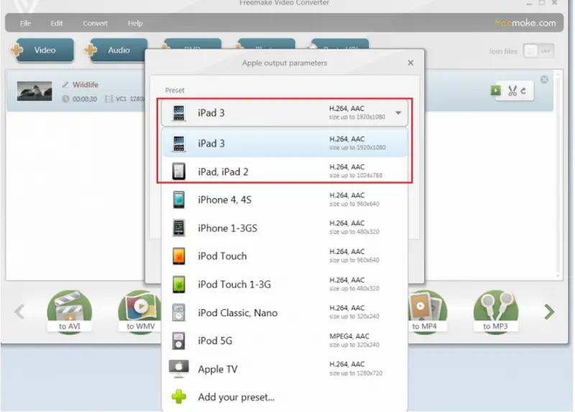Select the iPod 5G preset
The image size is (575, 412).
tap(285, 341)
